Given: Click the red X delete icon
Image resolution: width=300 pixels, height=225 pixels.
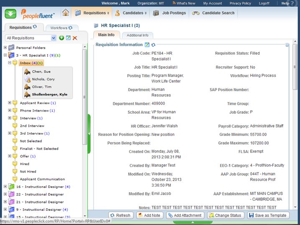Looking at the screenshot, I should (75, 38).
